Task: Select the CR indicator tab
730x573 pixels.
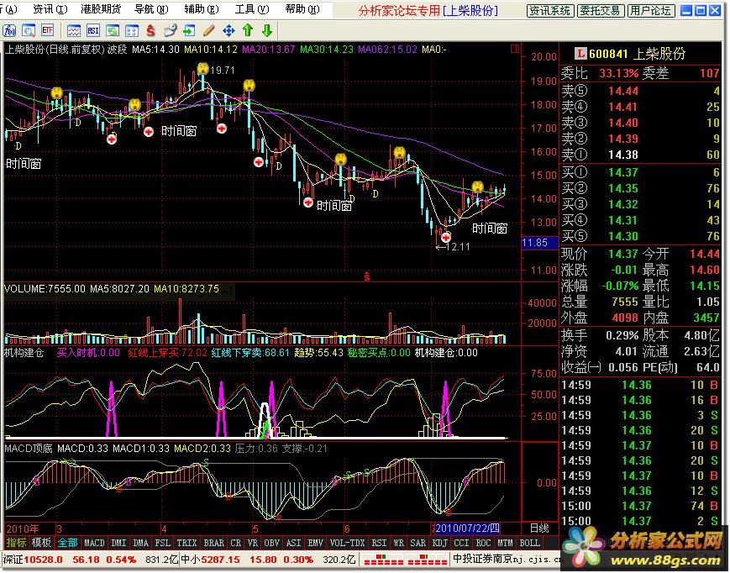Action: (236, 543)
